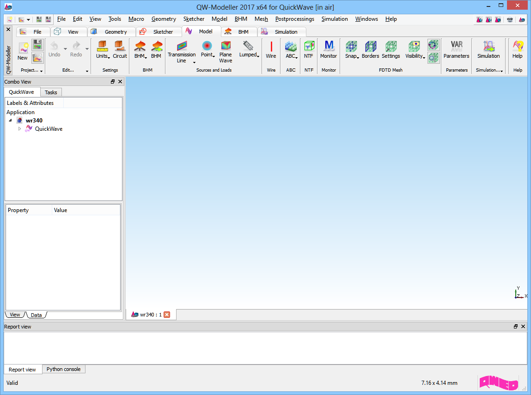Switch to the Geometry ribbon tab
This screenshot has width=531, height=395.
tap(111, 32)
